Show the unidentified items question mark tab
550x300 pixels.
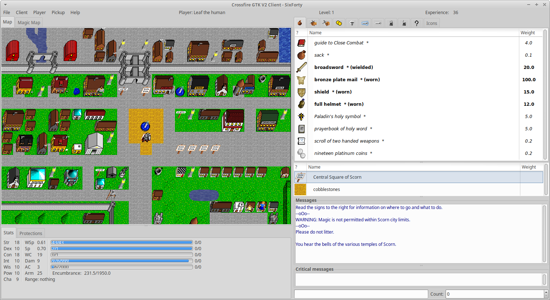[x=417, y=23]
